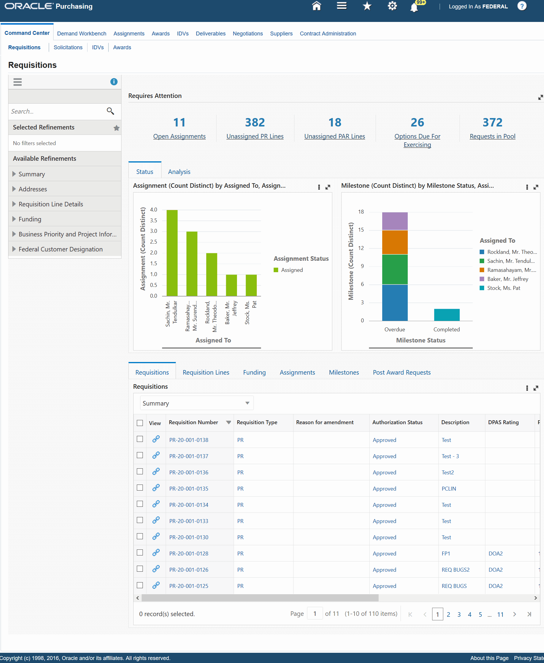Select checkbox for PR-20-001-0130
544x663 pixels.
[140, 537]
